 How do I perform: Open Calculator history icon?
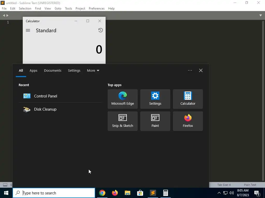(101, 30)
